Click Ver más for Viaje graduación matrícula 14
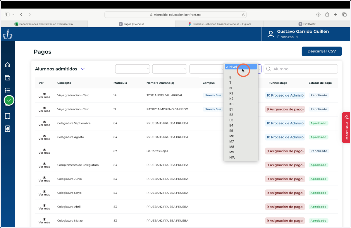Image resolution: width=351 pixels, height=228 pixels. [44, 97]
